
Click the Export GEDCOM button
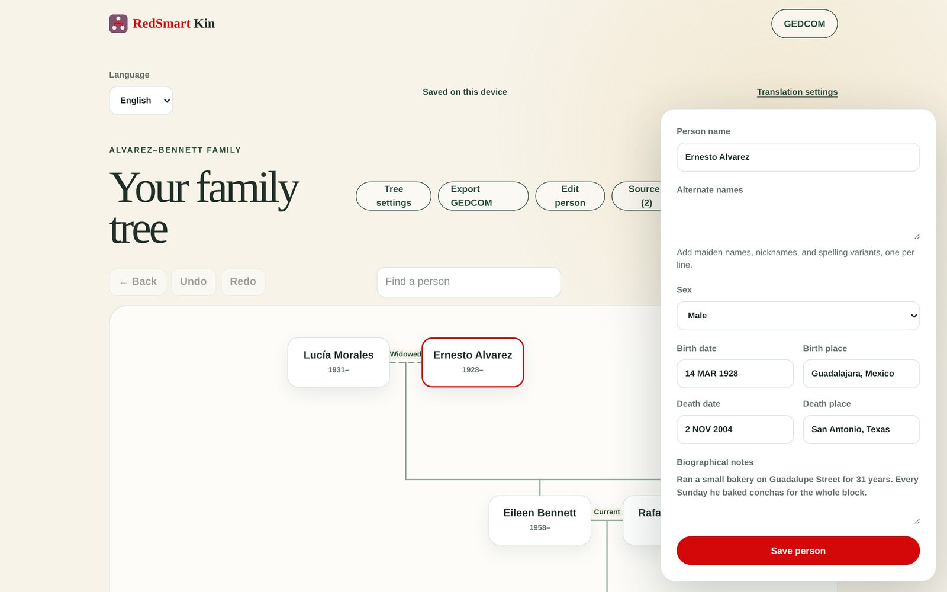click(483, 196)
